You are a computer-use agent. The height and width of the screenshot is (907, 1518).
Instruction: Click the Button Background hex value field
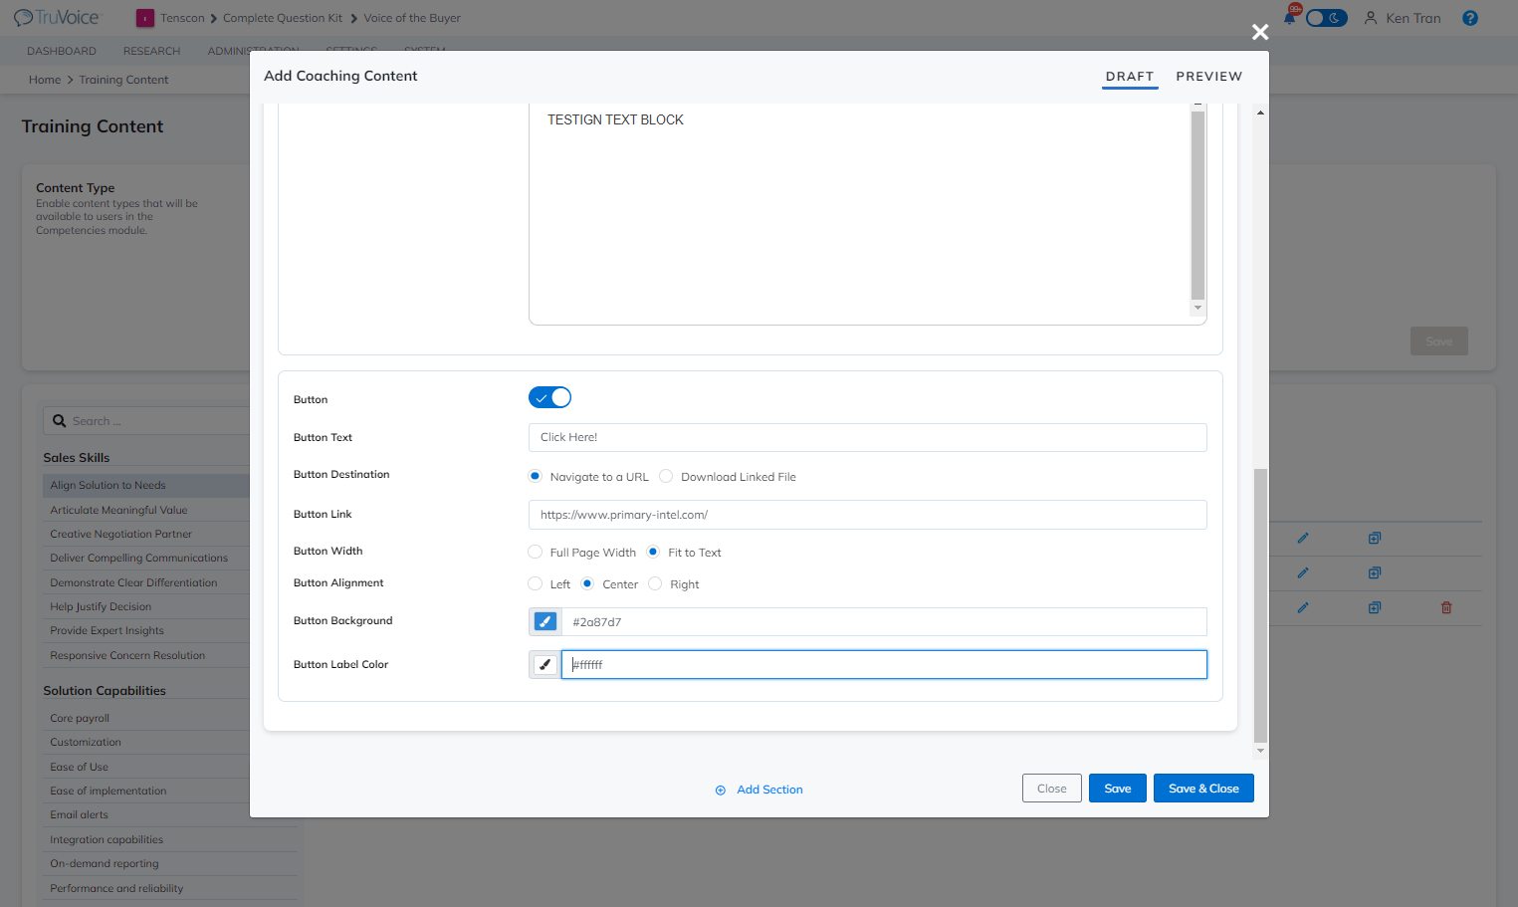click(x=884, y=622)
